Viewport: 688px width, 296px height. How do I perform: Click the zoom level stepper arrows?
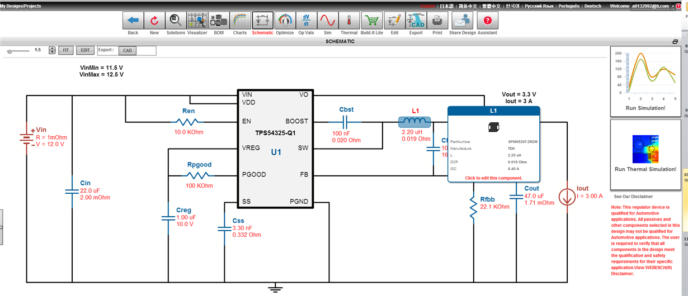coord(52,50)
